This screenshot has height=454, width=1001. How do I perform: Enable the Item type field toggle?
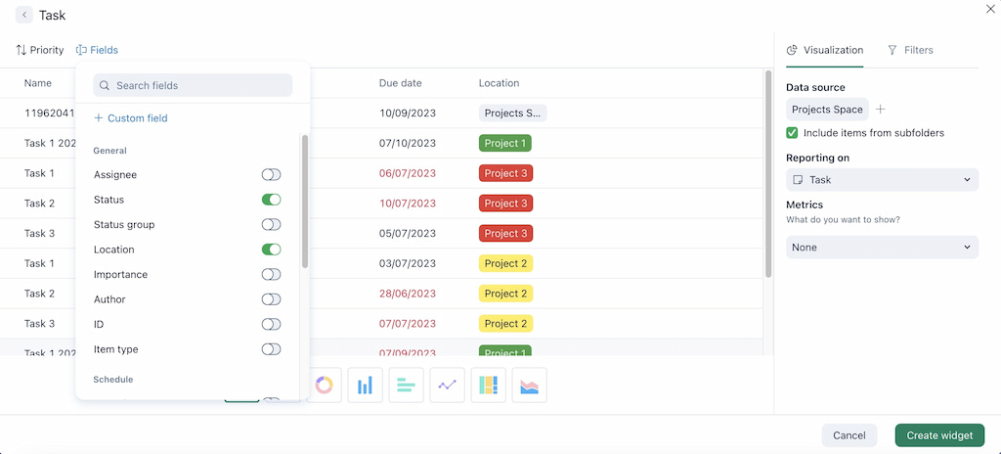click(x=272, y=349)
